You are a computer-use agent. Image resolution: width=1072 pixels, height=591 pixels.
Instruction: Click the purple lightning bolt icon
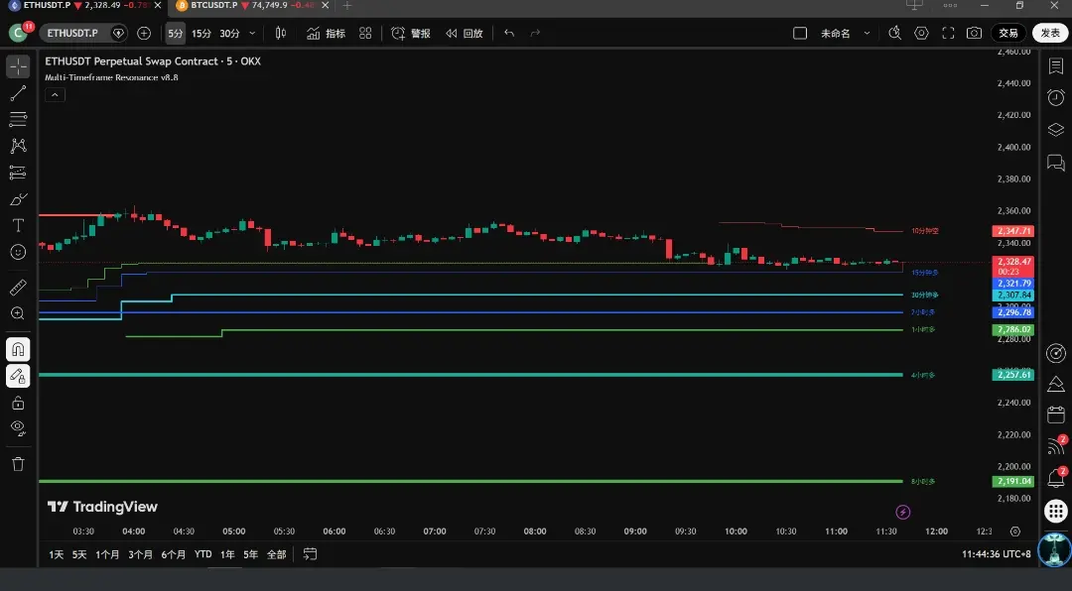[x=903, y=512]
